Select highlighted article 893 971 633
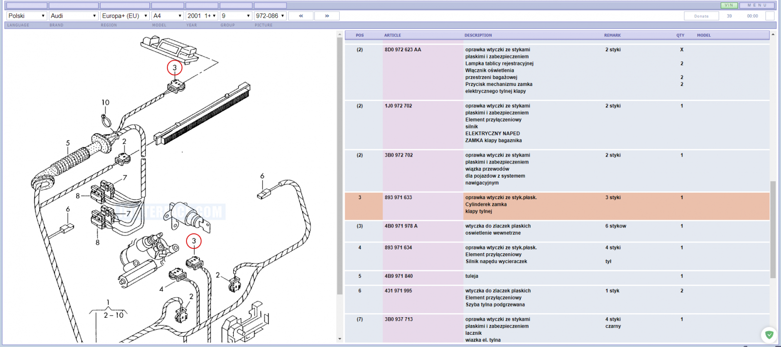 [398, 198]
